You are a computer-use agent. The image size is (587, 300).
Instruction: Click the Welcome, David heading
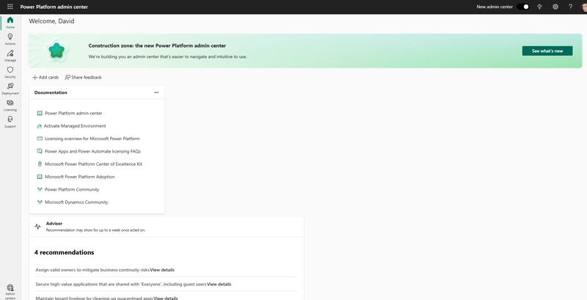[51, 21]
